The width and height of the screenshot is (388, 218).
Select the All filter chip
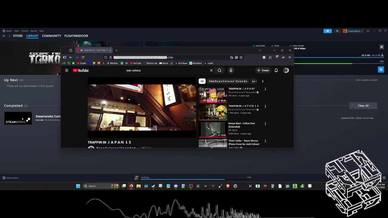pos(202,81)
